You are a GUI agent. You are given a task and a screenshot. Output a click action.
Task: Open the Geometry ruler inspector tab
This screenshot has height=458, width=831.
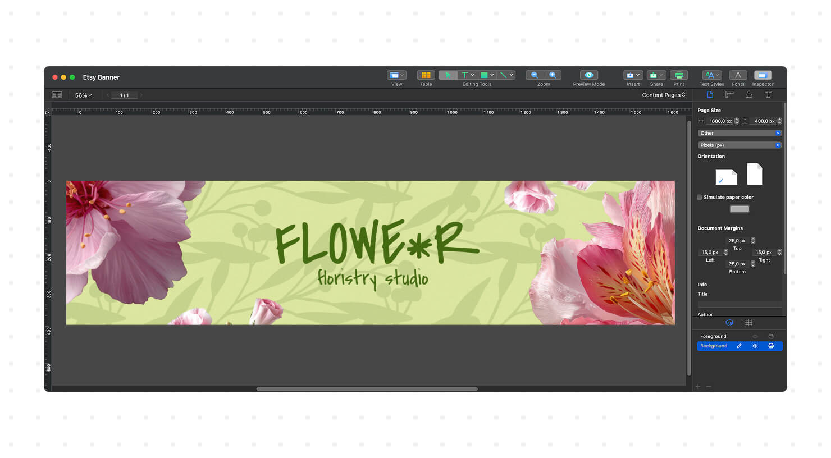(729, 94)
